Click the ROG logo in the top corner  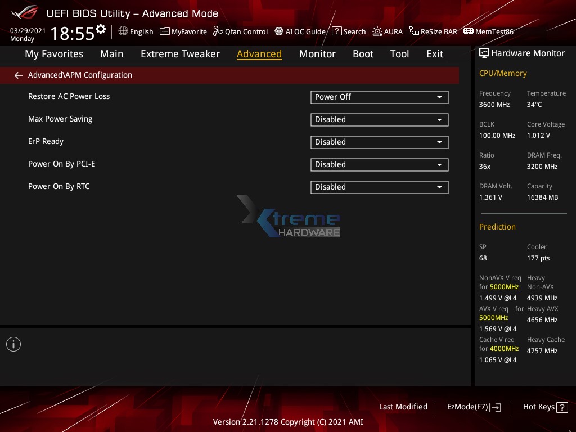(x=24, y=12)
